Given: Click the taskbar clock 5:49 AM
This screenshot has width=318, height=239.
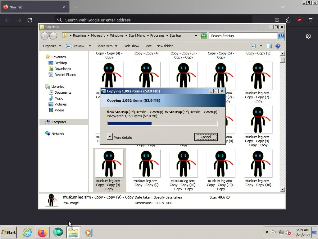Looking at the screenshot, I should [302, 230].
